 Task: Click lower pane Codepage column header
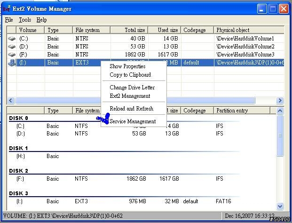pos(197,111)
